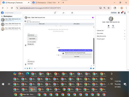
Task: Open the emoji picker in message box
Action: (91, 68)
